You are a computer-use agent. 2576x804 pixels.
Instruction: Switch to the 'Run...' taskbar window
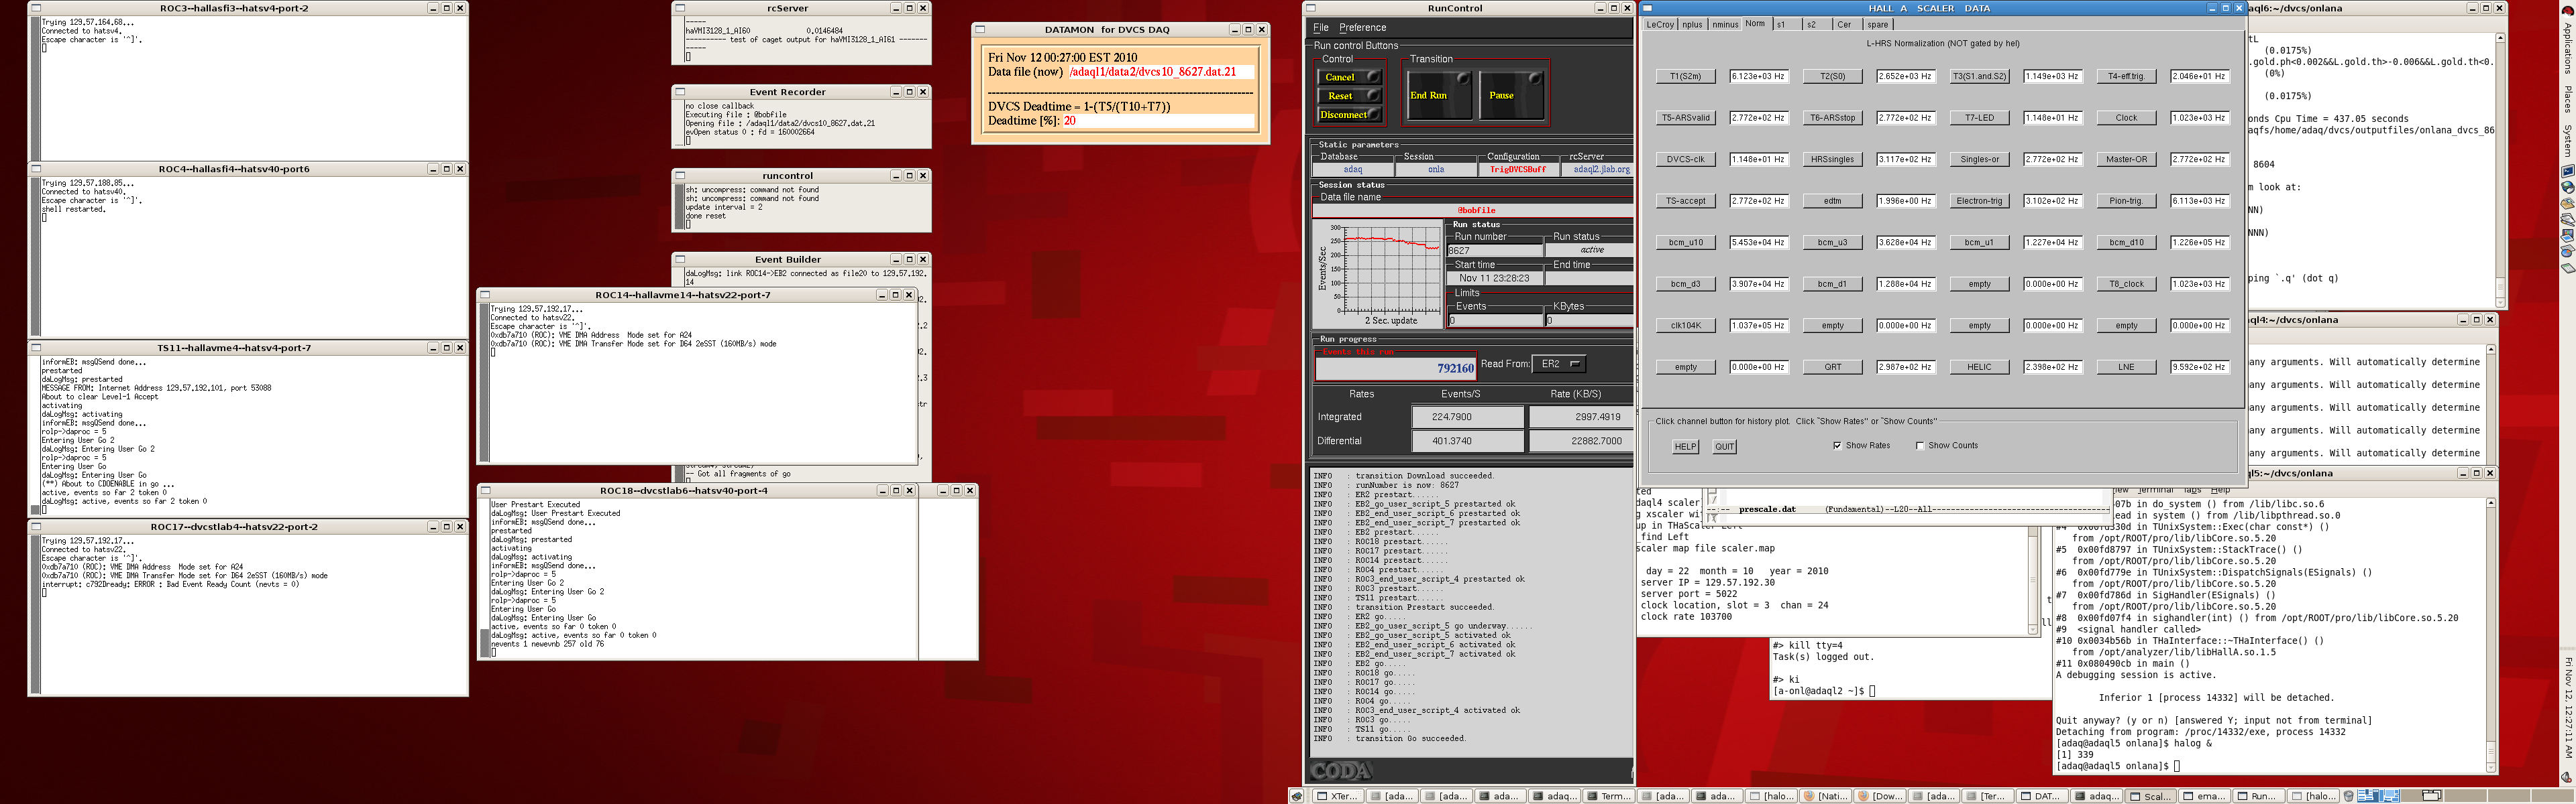(2258, 796)
